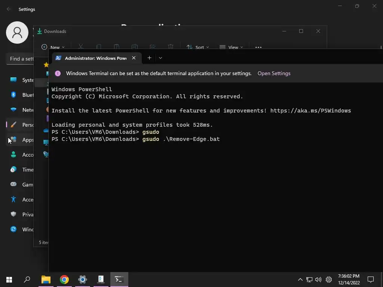Open Accessibility category in Settings sidebar
This screenshot has height=287, width=383.
click(x=19, y=200)
